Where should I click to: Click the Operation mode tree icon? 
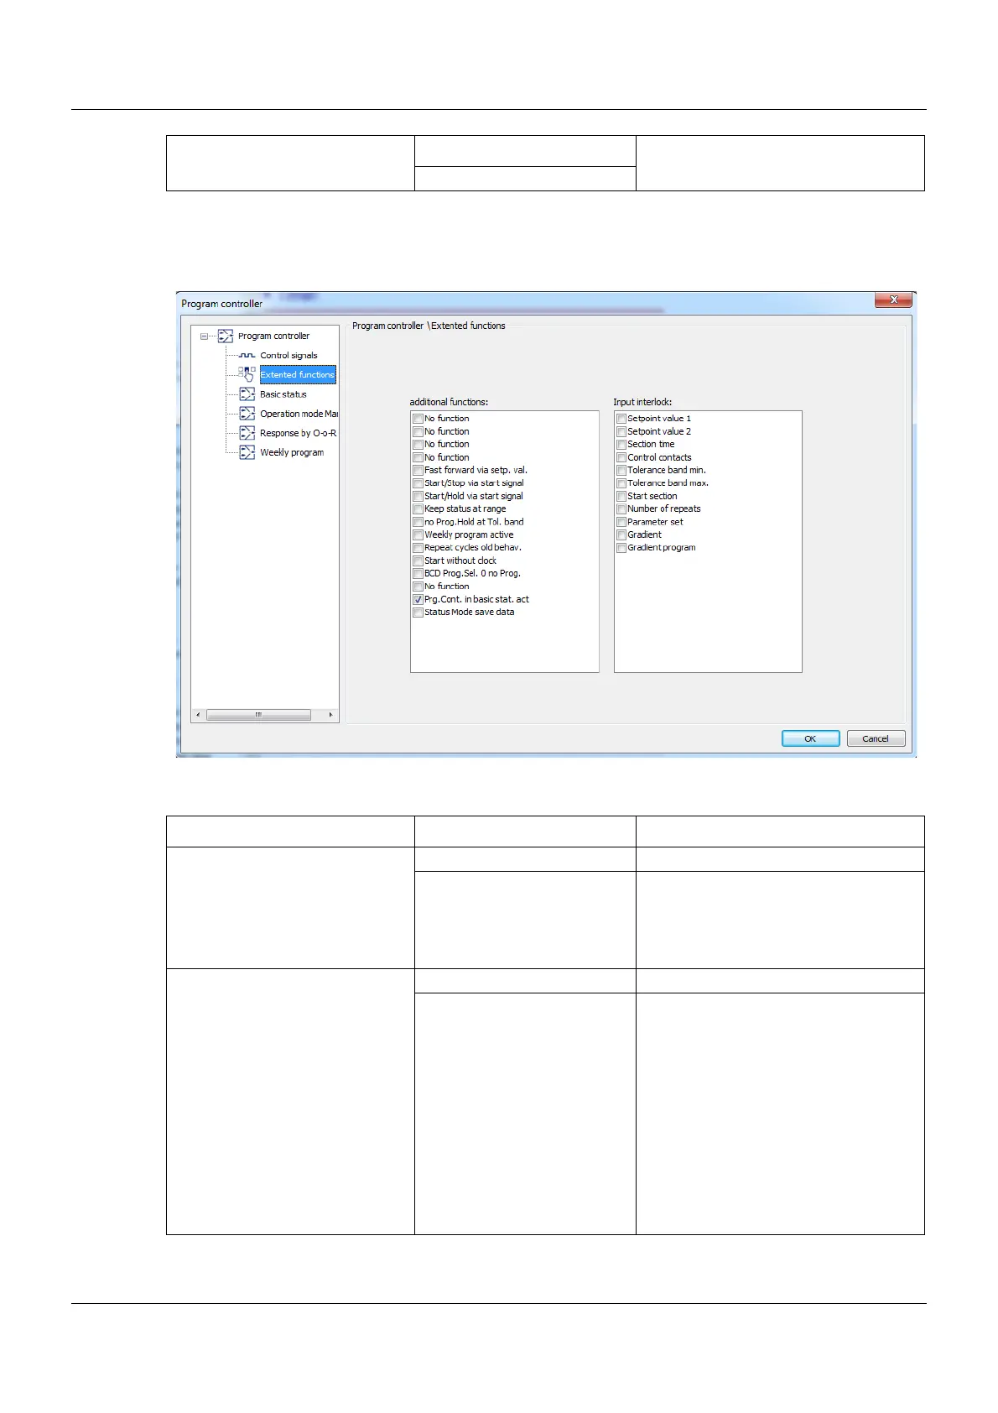pyautogui.click(x=247, y=414)
